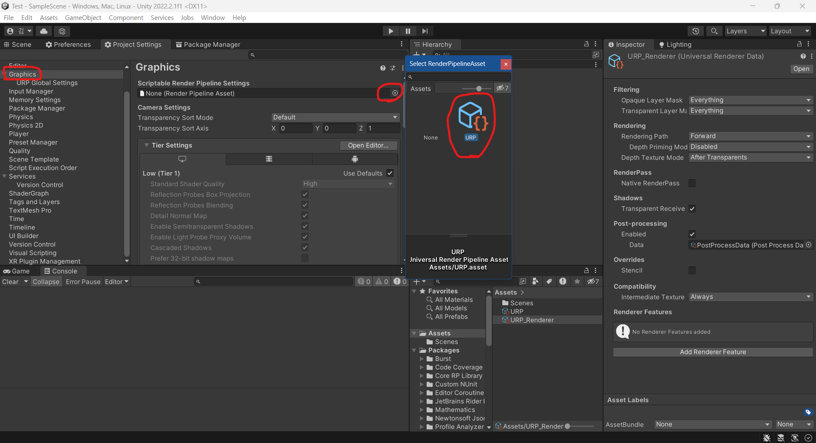Open the Layers dropdown
The height and width of the screenshot is (443, 816).
pos(745,31)
